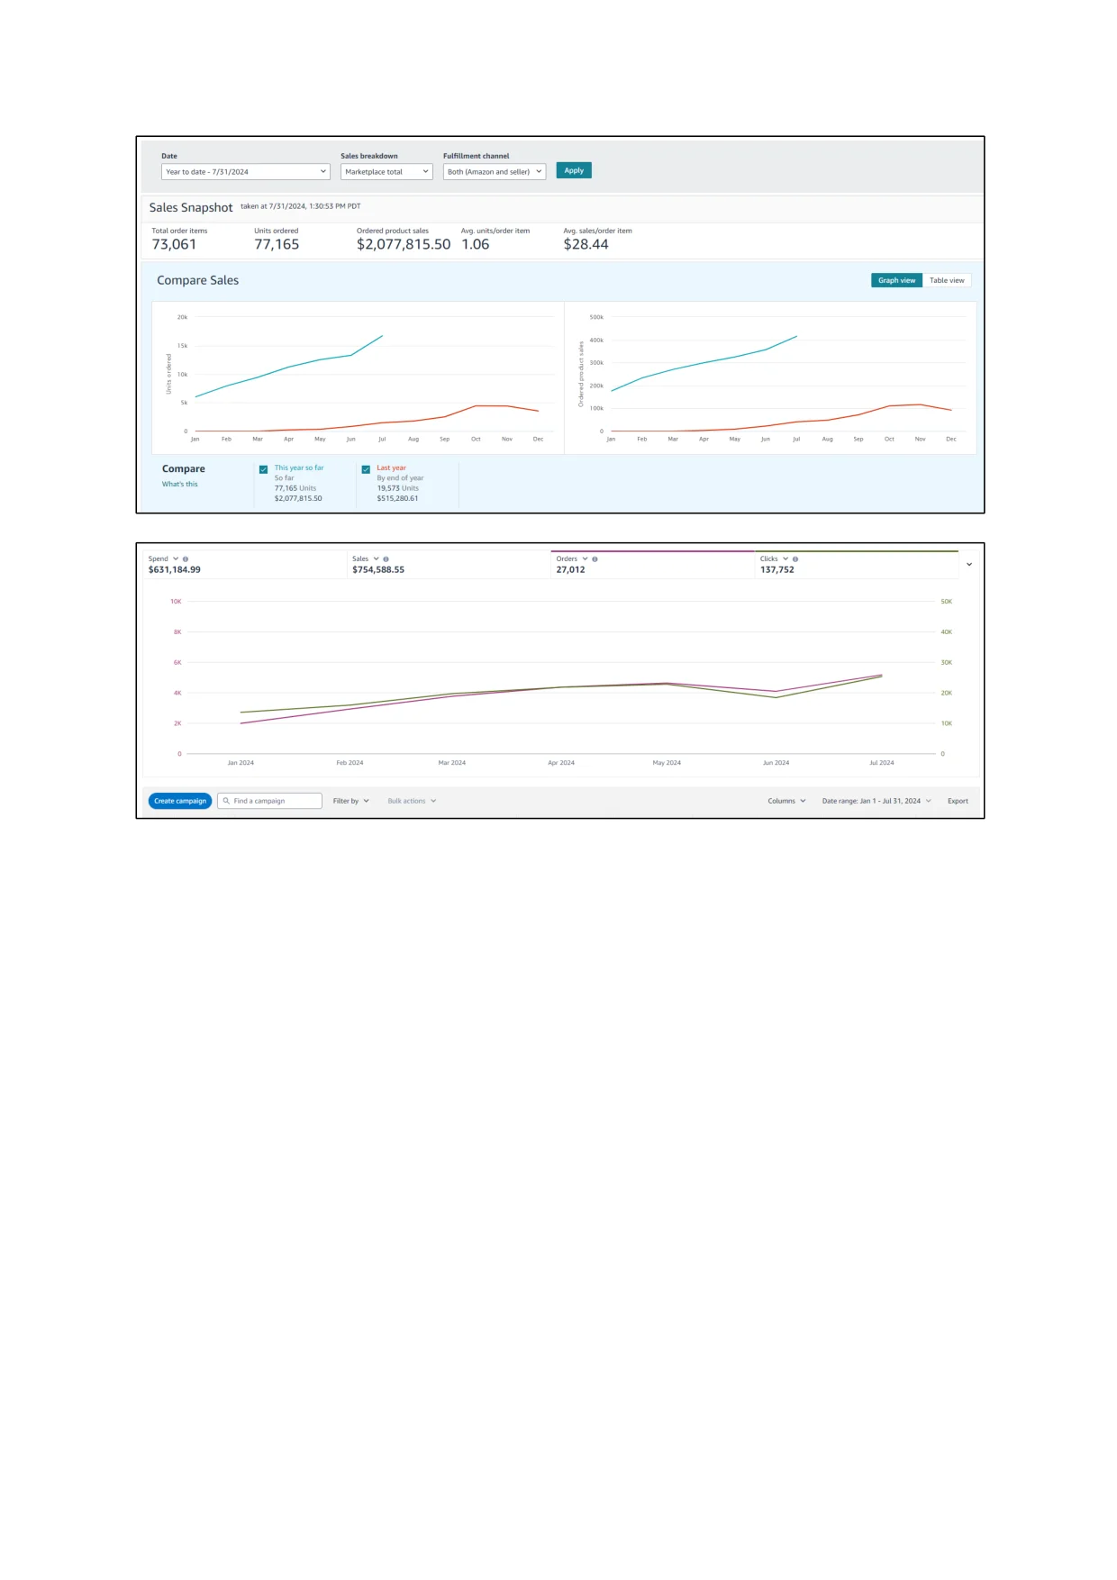
Task: Select the '27,012' orders value
Action: (x=571, y=570)
